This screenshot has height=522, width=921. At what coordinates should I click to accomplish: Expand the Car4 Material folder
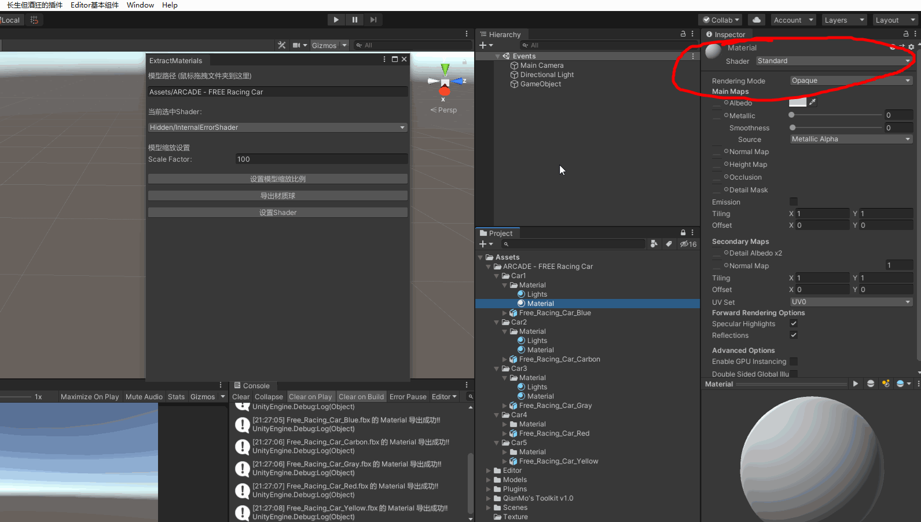pos(504,424)
